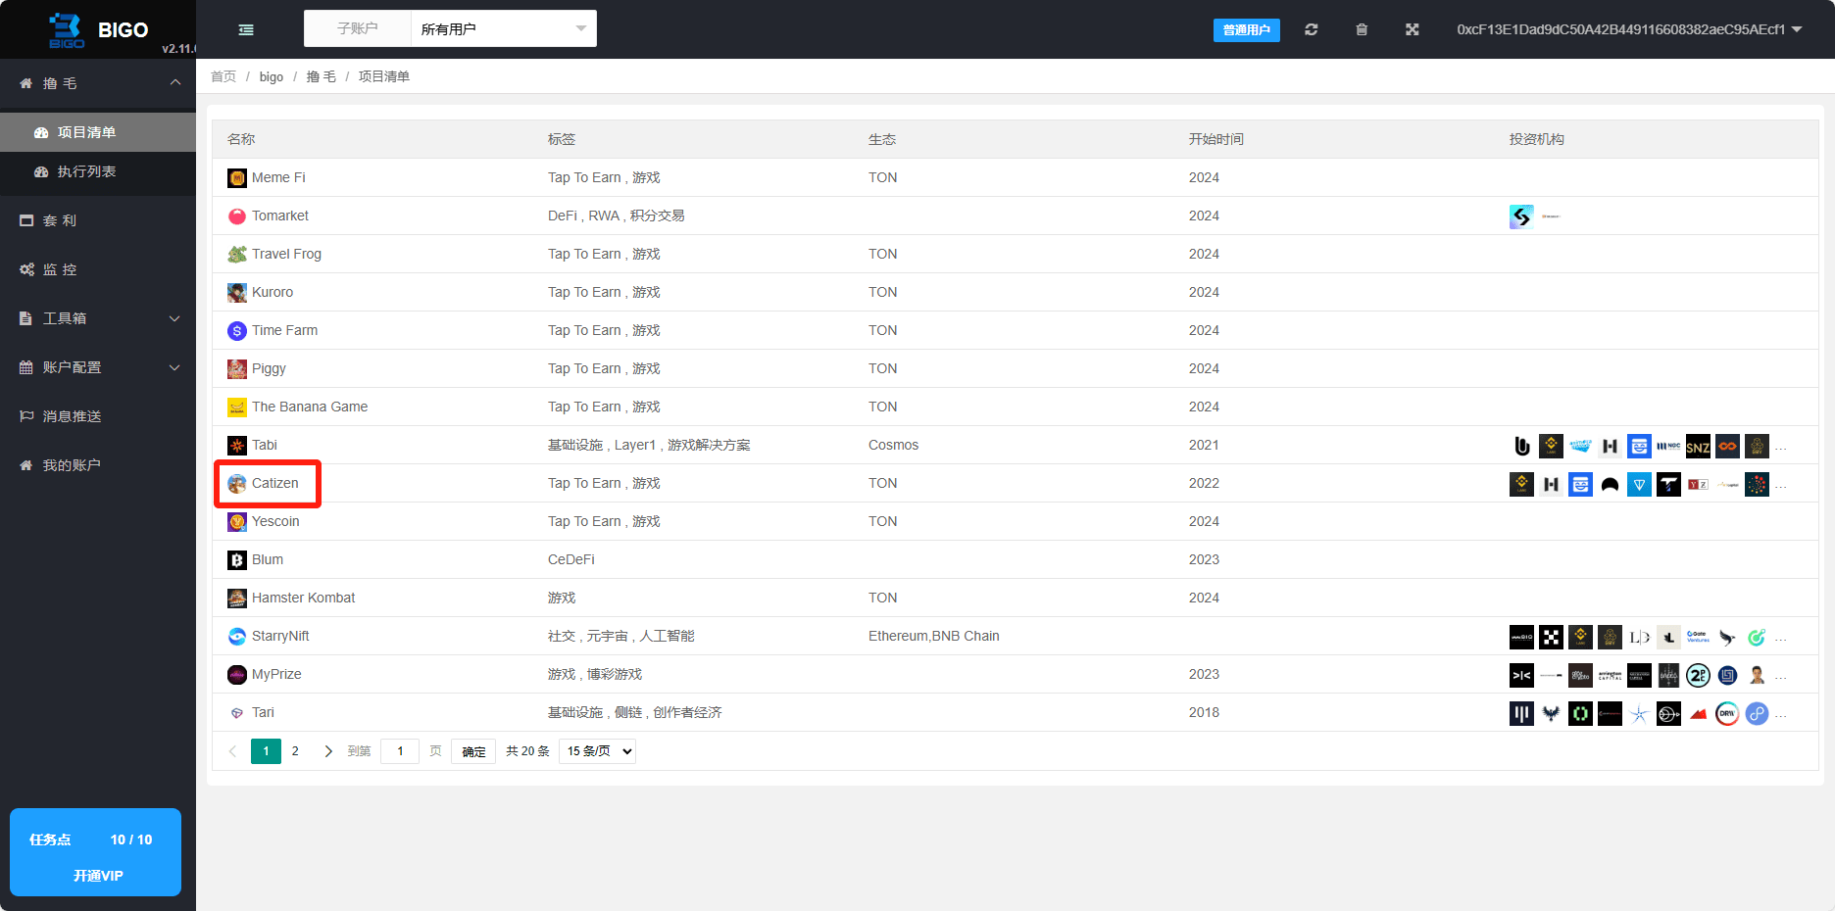Collapse the 撸毛 sidebar section

tap(98, 83)
